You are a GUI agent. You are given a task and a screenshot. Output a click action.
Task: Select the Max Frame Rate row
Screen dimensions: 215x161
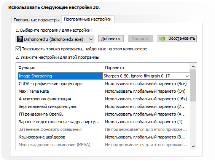pos(104,91)
